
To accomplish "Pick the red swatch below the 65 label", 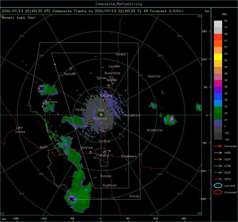I will click(x=218, y=37).
